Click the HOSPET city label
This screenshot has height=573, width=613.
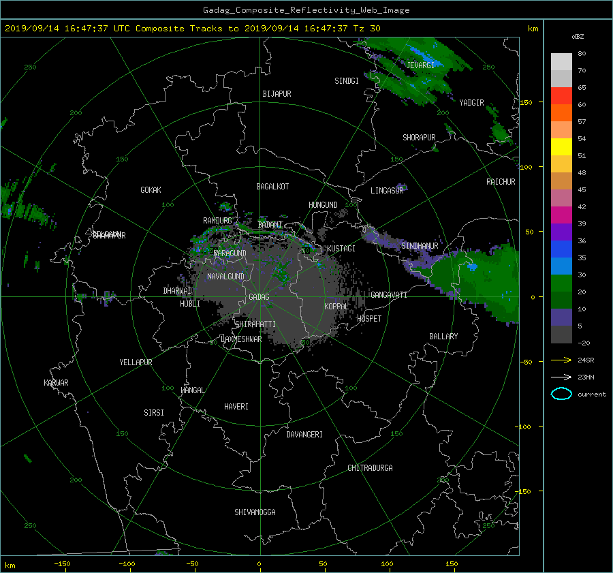point(369,319)
